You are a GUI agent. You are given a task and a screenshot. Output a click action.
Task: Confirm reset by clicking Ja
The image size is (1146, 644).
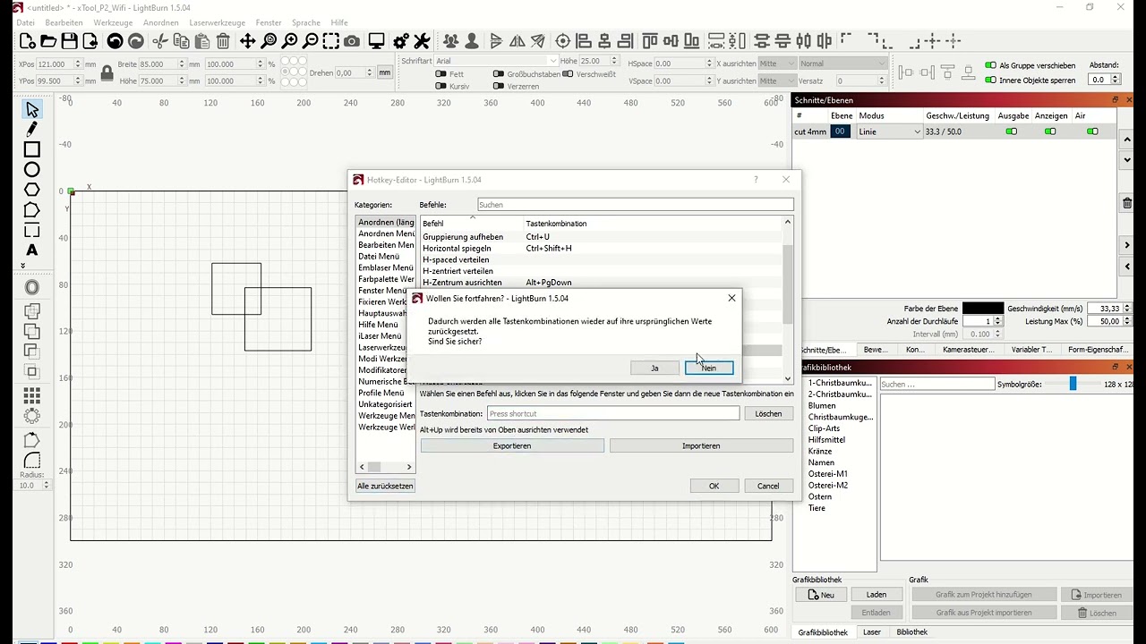[654, 369]
